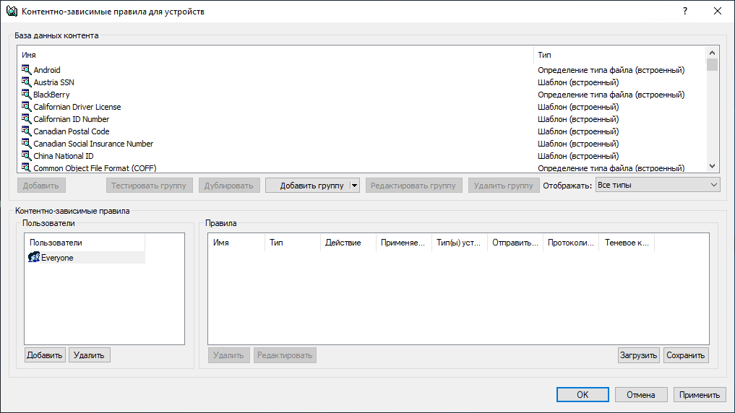Screen dimensions: 735x413
Task: Select the BlackBerry row text
Action: pos(51,95)
